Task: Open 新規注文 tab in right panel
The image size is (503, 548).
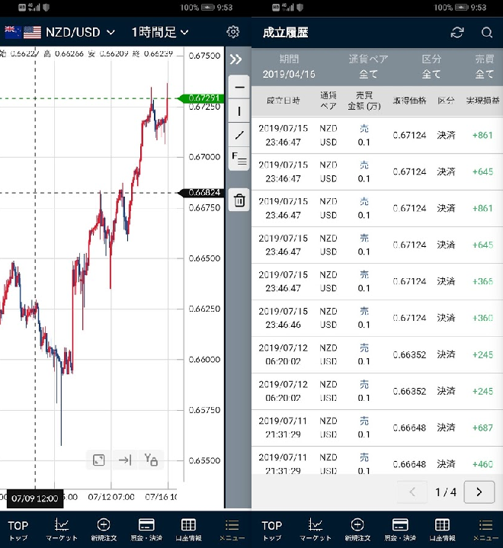Action: click(x=357, y=530)
